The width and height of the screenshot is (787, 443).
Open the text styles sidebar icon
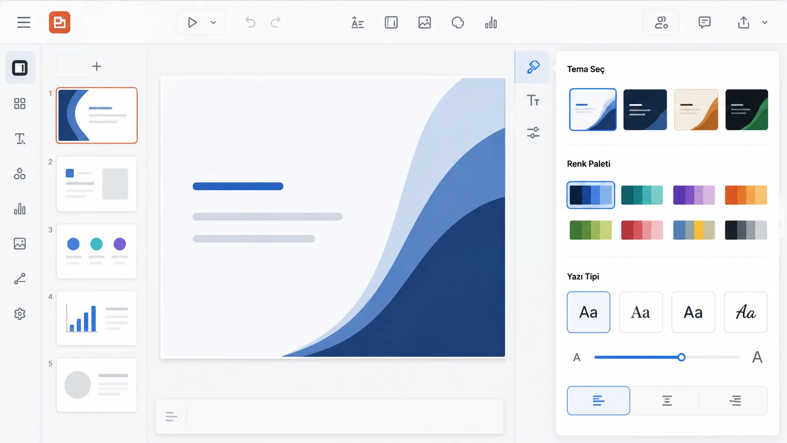tap(20, 138)
